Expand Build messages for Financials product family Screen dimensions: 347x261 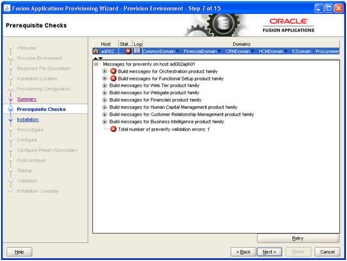(x=104, y=100)
